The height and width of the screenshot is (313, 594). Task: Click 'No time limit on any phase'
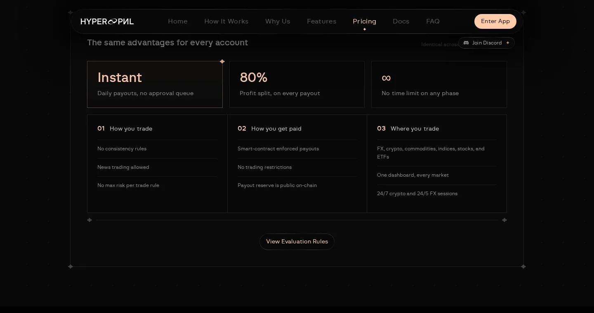coord(420,93)
